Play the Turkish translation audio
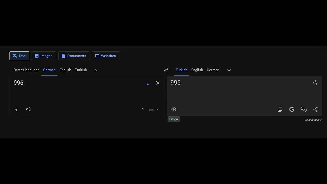Screen dimensions: 327x184 pos(174,109)
